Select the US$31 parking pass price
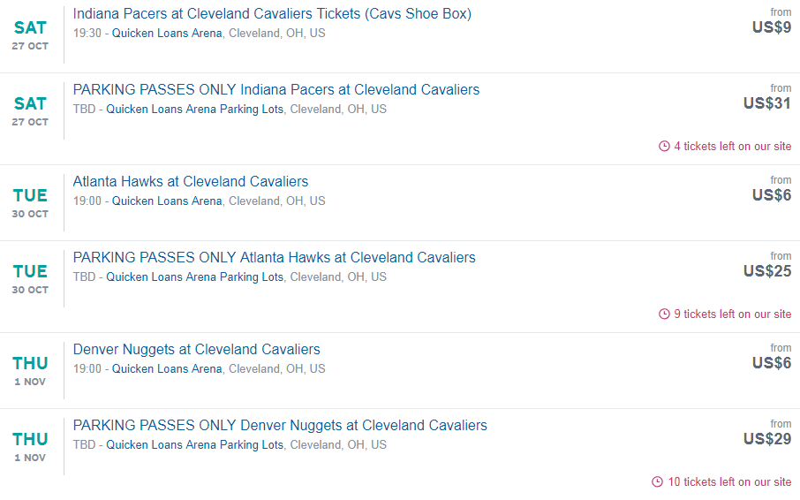 tap(766, 103)
